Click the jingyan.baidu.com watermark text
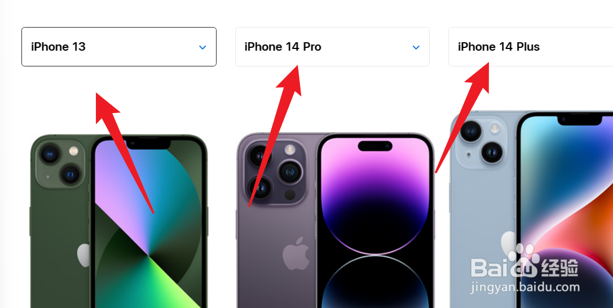Viewport: 613px width, 308px height. (525, 287)
